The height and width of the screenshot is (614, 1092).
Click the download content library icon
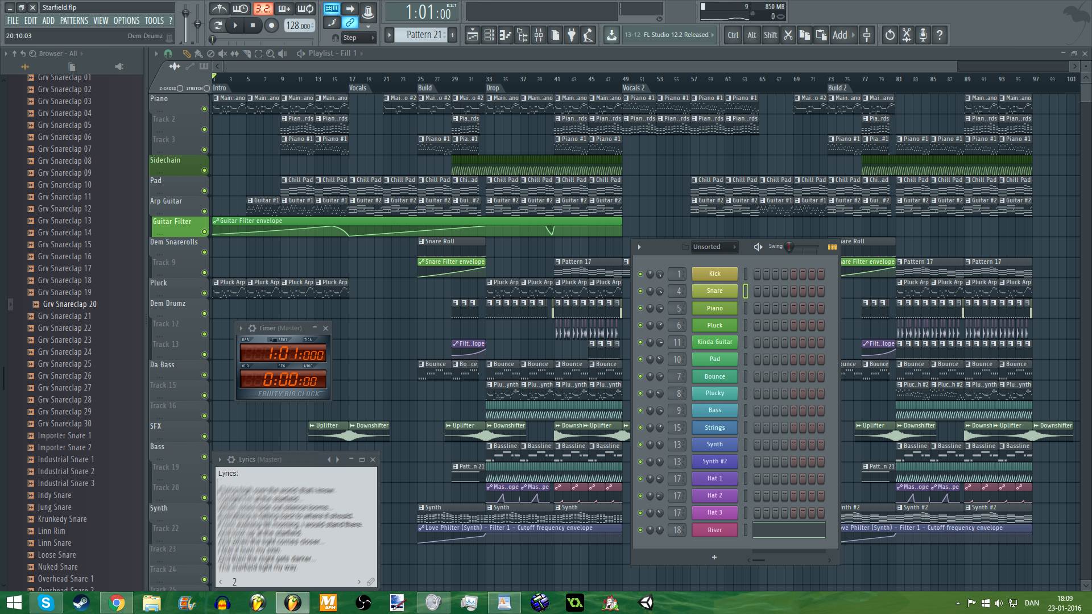click(x=611, y=35)
